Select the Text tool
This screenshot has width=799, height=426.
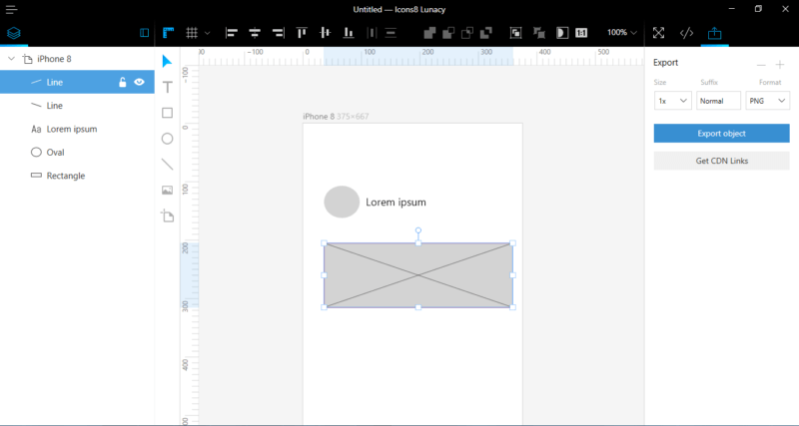click(x=167, y=87)
